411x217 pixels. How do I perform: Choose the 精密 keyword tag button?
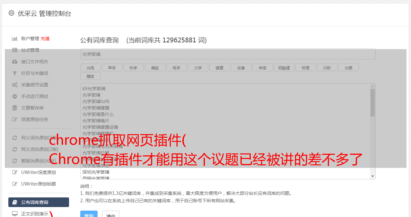[x=91, y=76]
